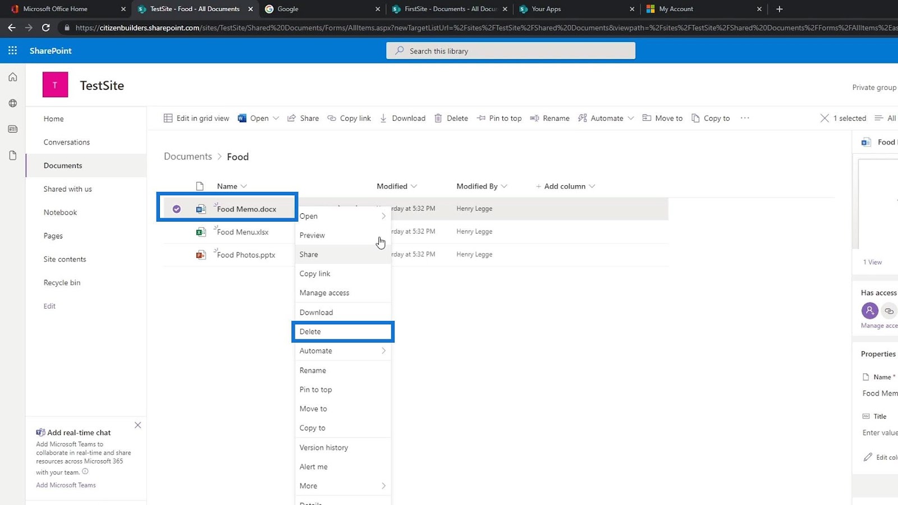Uncheck the Food Memo.docx selection circle
The height and width of the screenshot is (505, 898).
(177, 209)
